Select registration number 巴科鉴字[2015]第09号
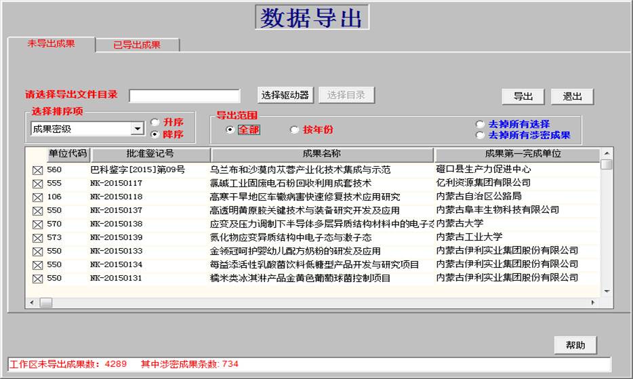 138,169
